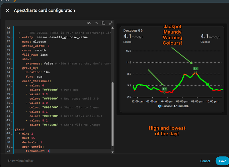Expand the code editor to fullscreen
This screenshot has width=229, height=167.
tap(110, 23)
